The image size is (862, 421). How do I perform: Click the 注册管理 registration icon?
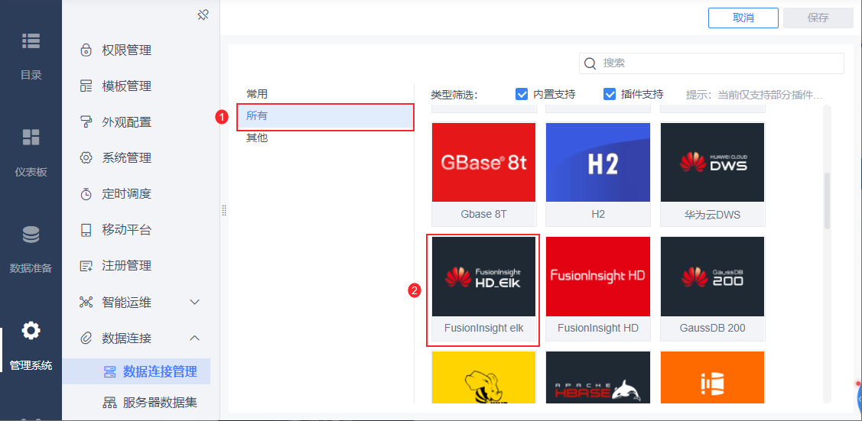click(86, 266)
